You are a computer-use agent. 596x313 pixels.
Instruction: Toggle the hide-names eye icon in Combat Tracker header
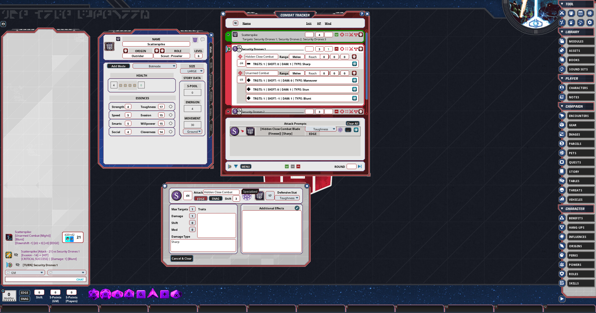235,24
